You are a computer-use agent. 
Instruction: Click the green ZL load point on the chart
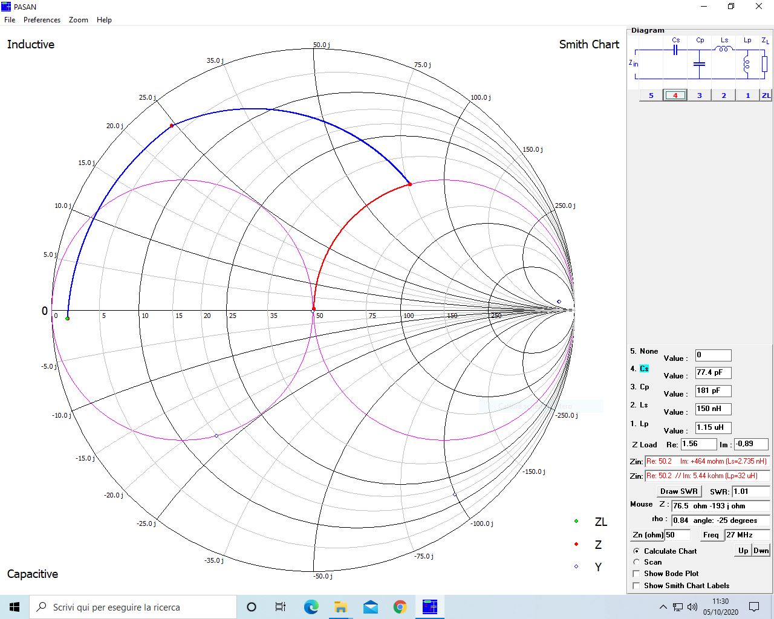[67, 319]
